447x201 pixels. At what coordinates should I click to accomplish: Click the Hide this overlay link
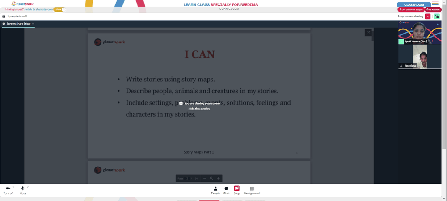[x=199, y=109]
